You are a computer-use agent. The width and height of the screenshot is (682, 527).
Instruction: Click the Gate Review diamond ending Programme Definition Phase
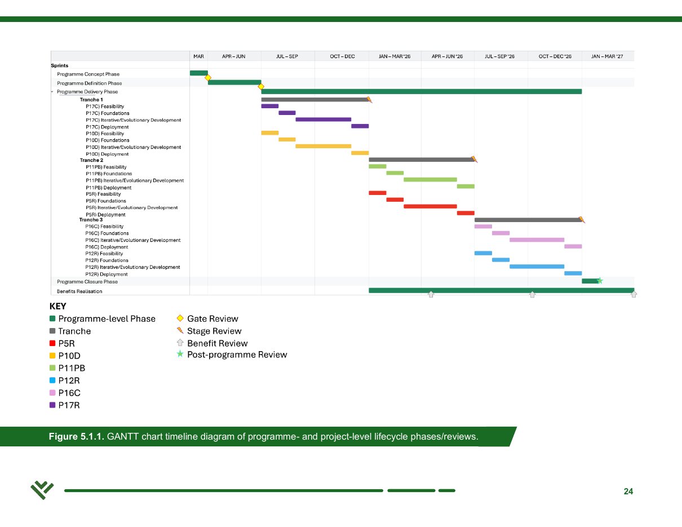click(261, 87)
